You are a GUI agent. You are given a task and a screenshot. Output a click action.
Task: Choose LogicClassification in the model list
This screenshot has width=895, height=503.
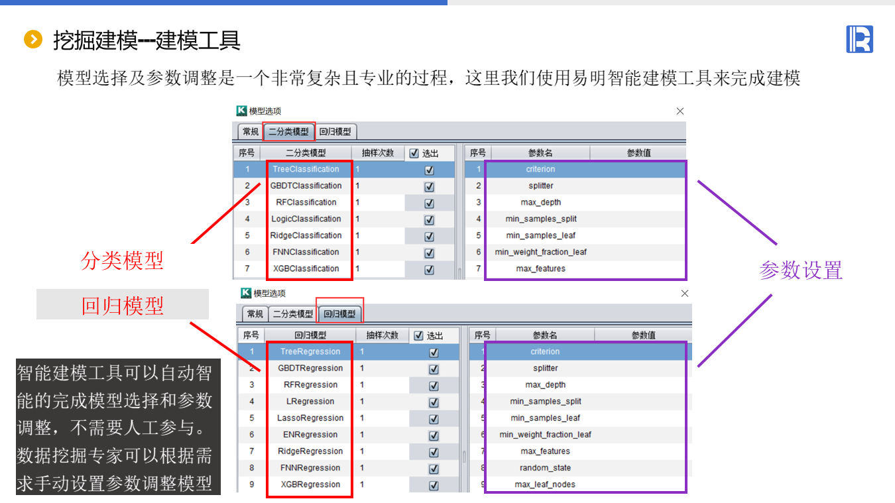(x=306, y=219)
